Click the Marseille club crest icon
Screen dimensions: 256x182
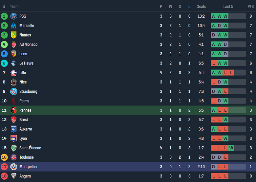[x=13, y=26]
